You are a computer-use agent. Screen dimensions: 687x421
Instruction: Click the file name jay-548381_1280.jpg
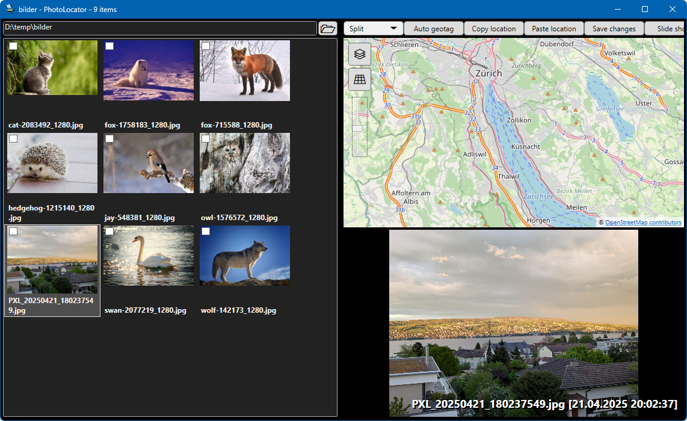140,217
